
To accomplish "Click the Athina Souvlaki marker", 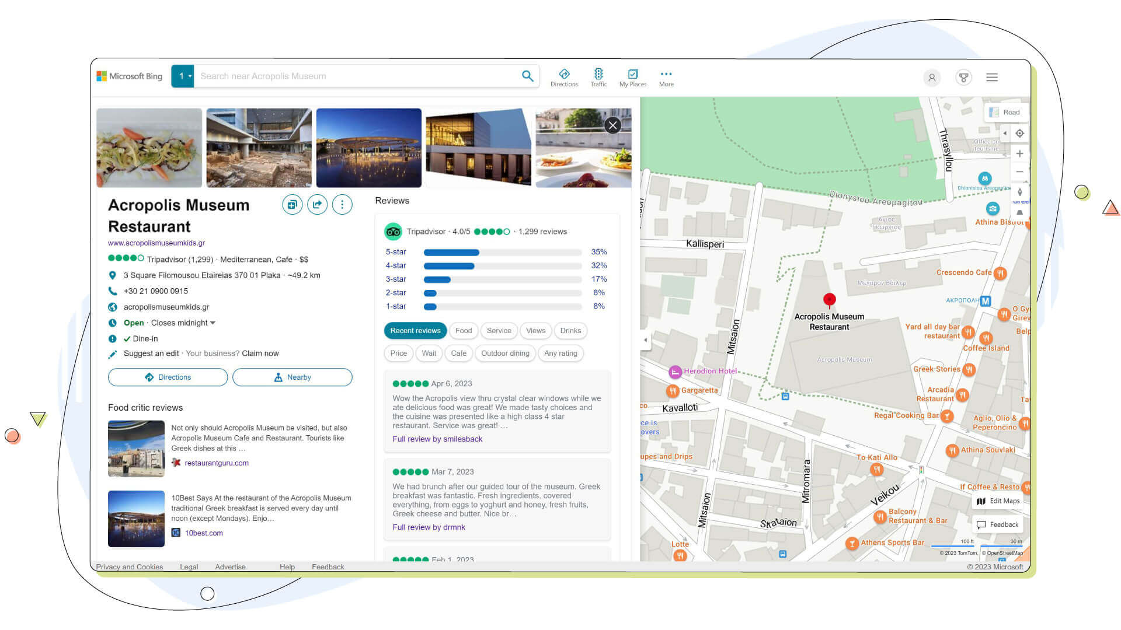I will [x=952, y=450].
